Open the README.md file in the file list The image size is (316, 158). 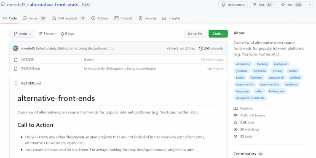point(31,68)
